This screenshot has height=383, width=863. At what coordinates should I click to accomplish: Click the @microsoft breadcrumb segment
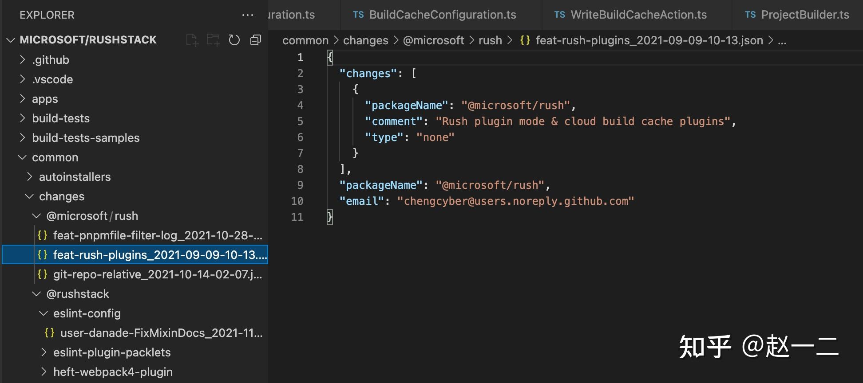coord(433,40)
